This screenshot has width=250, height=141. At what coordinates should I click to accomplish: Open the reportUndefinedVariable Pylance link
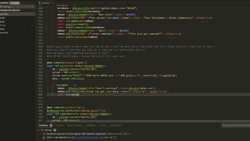(x=87, y=137)
